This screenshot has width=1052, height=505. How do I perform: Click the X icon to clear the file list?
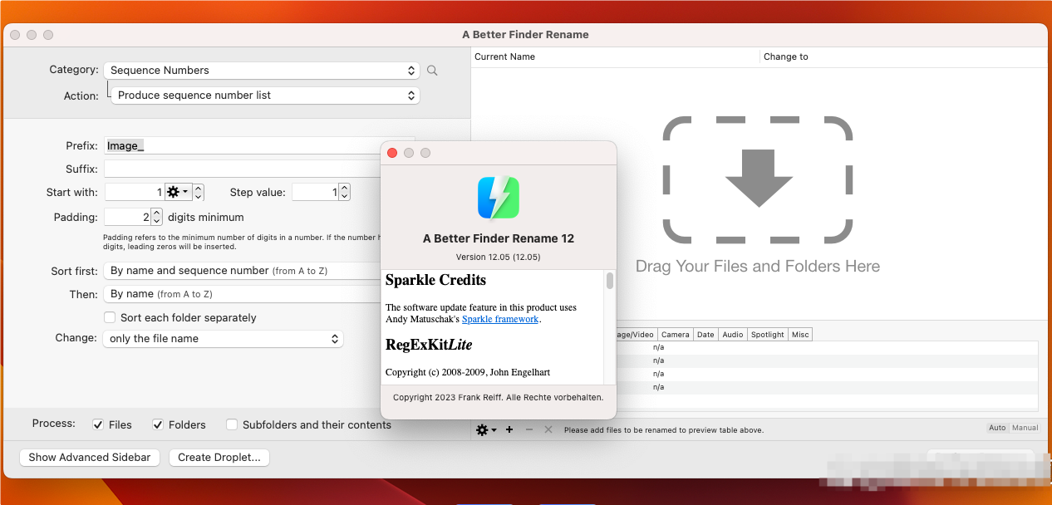click(x=548, y=429)
